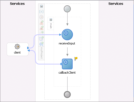Click the client's outgoing connector port
Screen dimensions: 134x102
pyautogui.click(x=28, y=48)
